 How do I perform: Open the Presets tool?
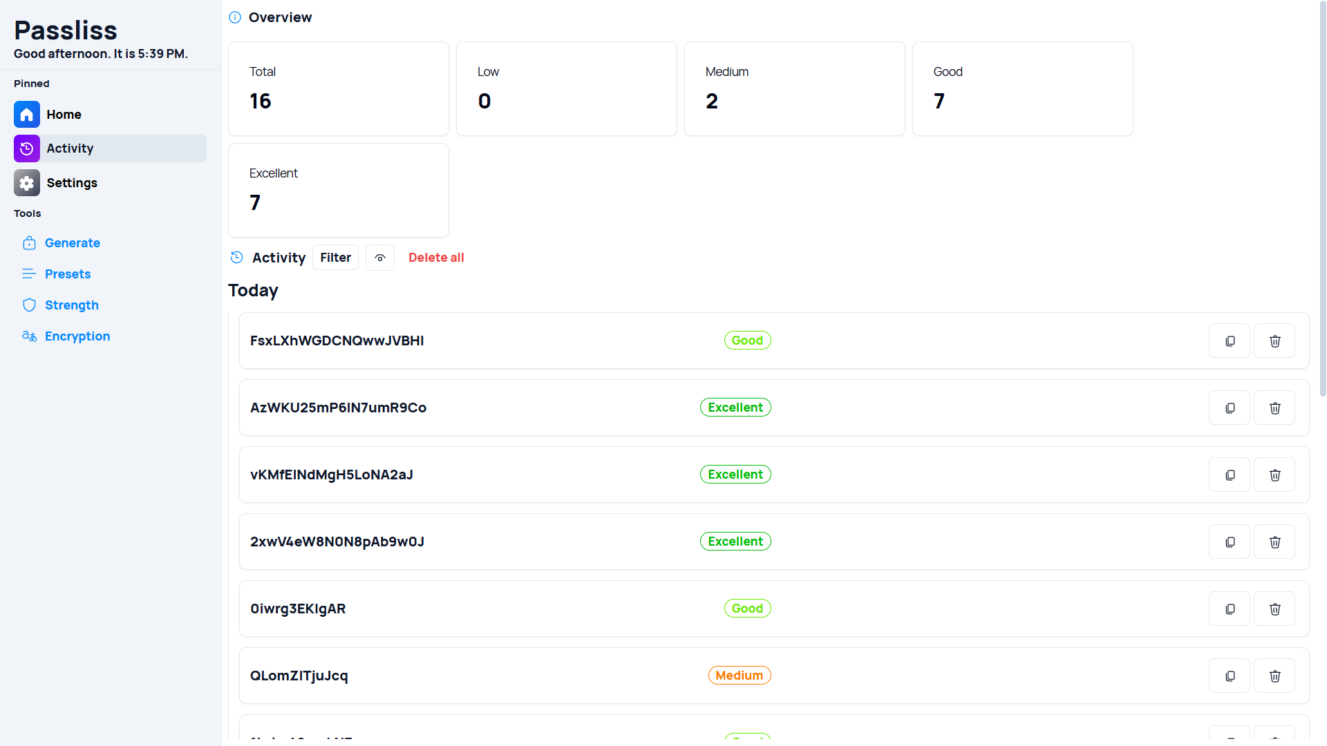coord(68,274)
